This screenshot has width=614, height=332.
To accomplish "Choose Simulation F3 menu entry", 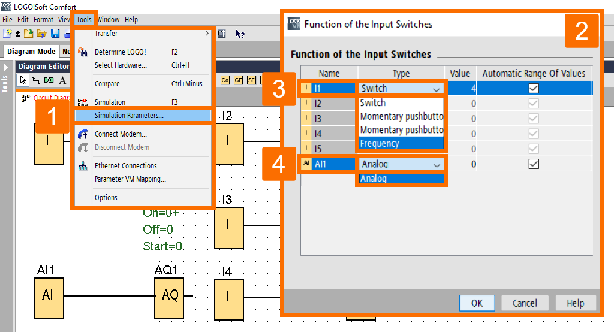I will click(x=143, y=102).
